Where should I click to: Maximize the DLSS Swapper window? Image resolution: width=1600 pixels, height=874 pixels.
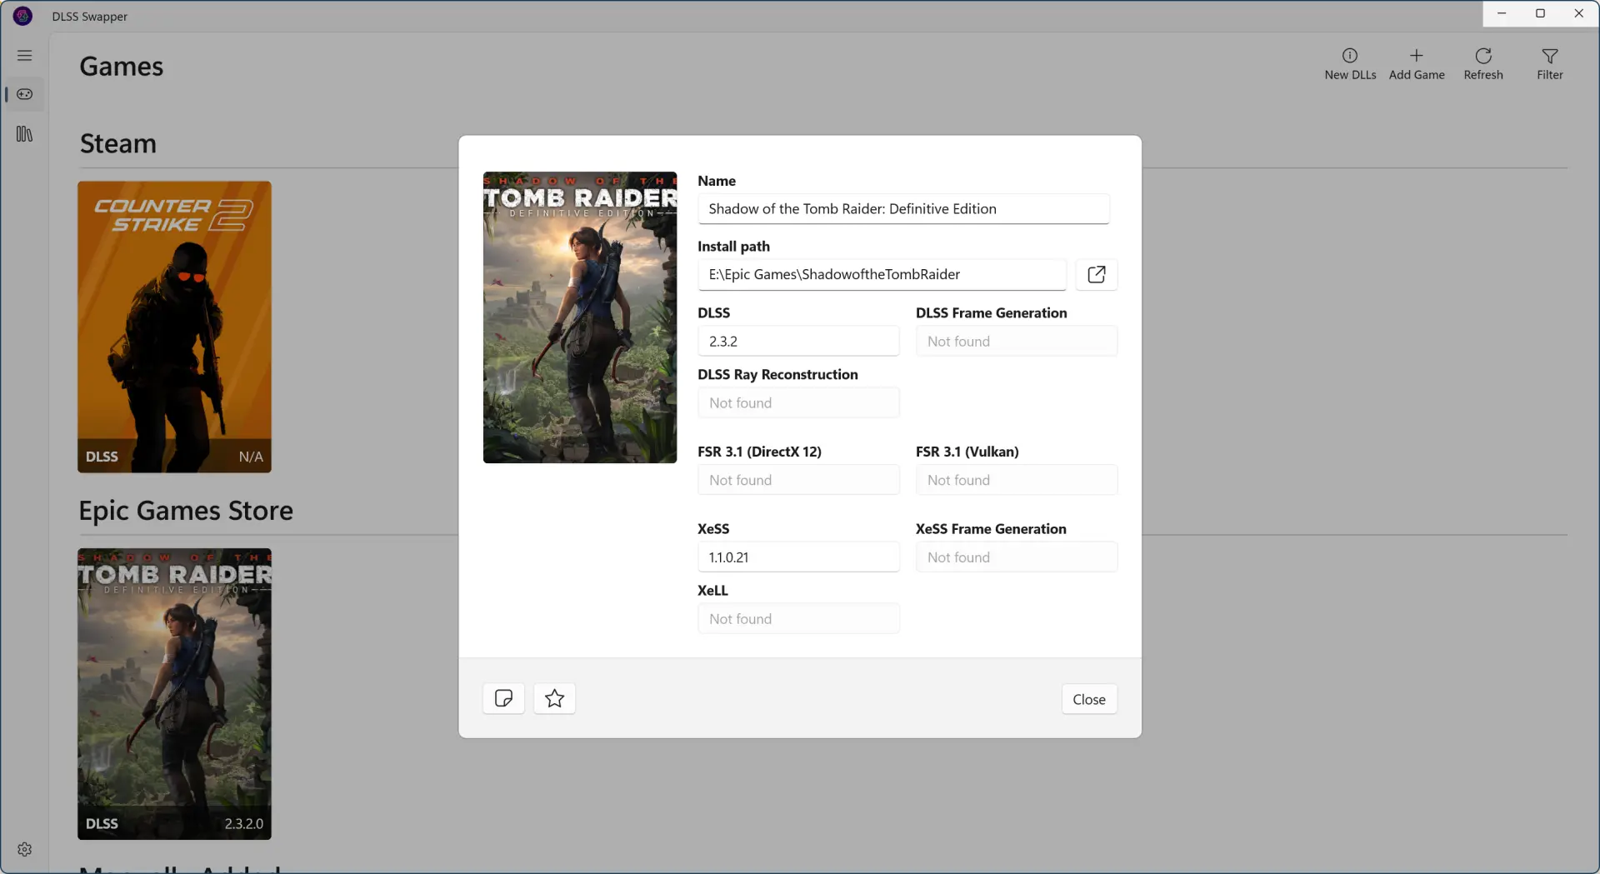pos(1540,13)
